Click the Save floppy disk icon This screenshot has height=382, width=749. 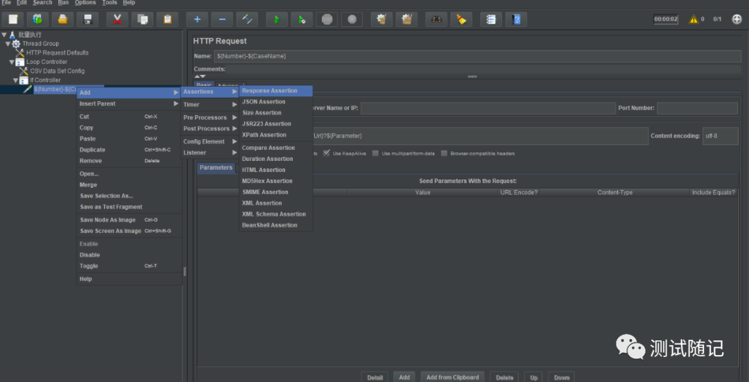tap(87, 19)
